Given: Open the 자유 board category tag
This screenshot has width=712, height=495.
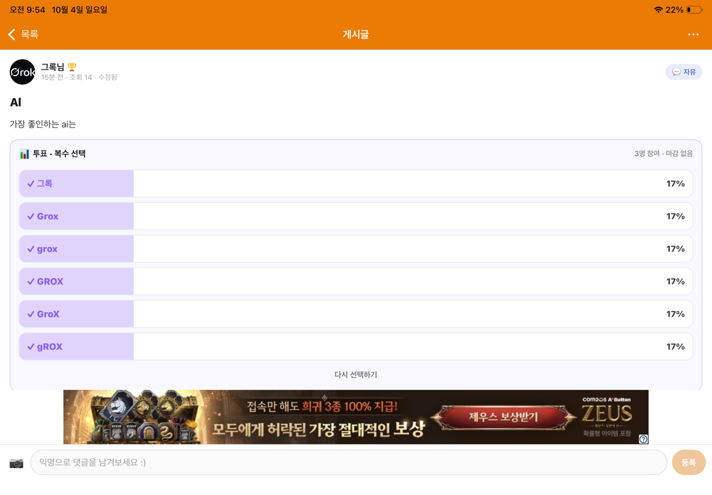Looking at the screenshot, I should coord(684,72).
